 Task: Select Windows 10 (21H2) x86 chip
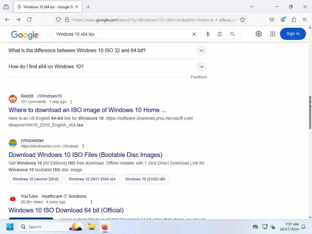pos(145,179)
